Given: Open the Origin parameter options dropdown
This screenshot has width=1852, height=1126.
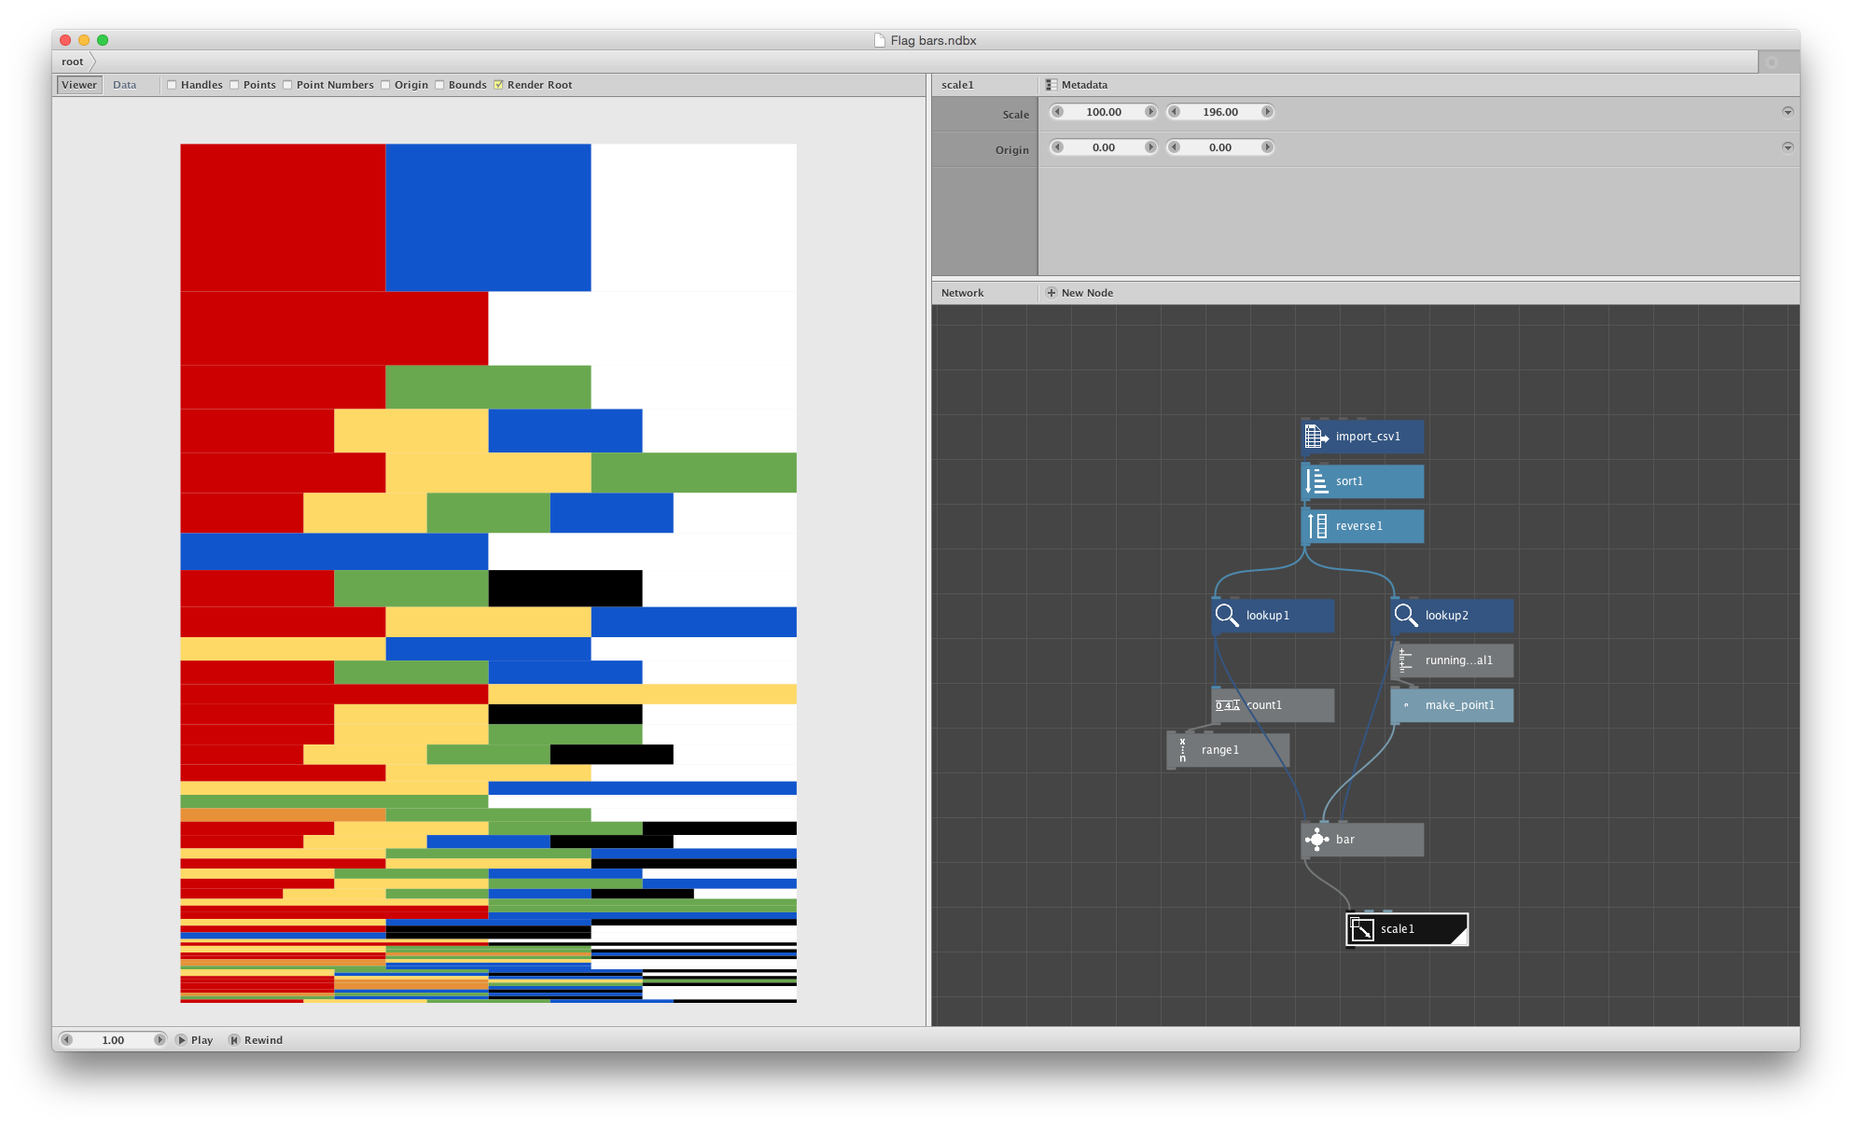Looking at the screenshot, I should point(1788,147).
